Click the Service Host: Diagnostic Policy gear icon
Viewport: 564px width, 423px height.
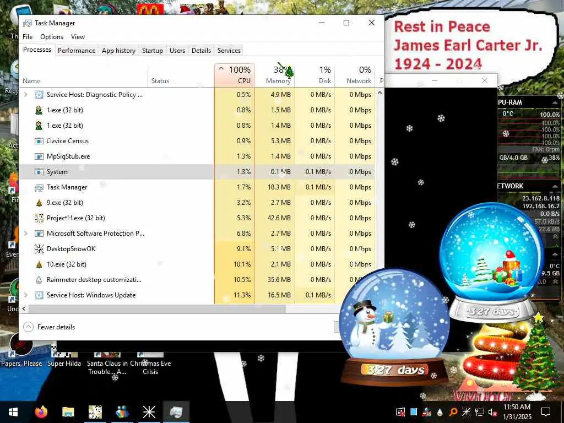coord(39,95)
